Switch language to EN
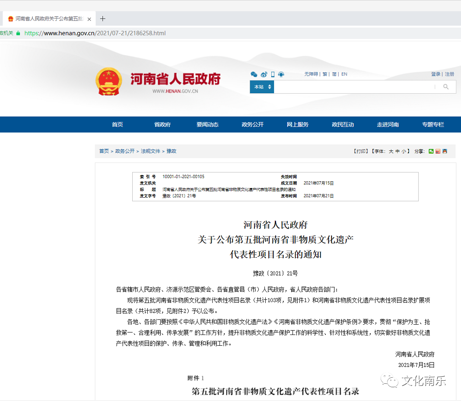 344,74
